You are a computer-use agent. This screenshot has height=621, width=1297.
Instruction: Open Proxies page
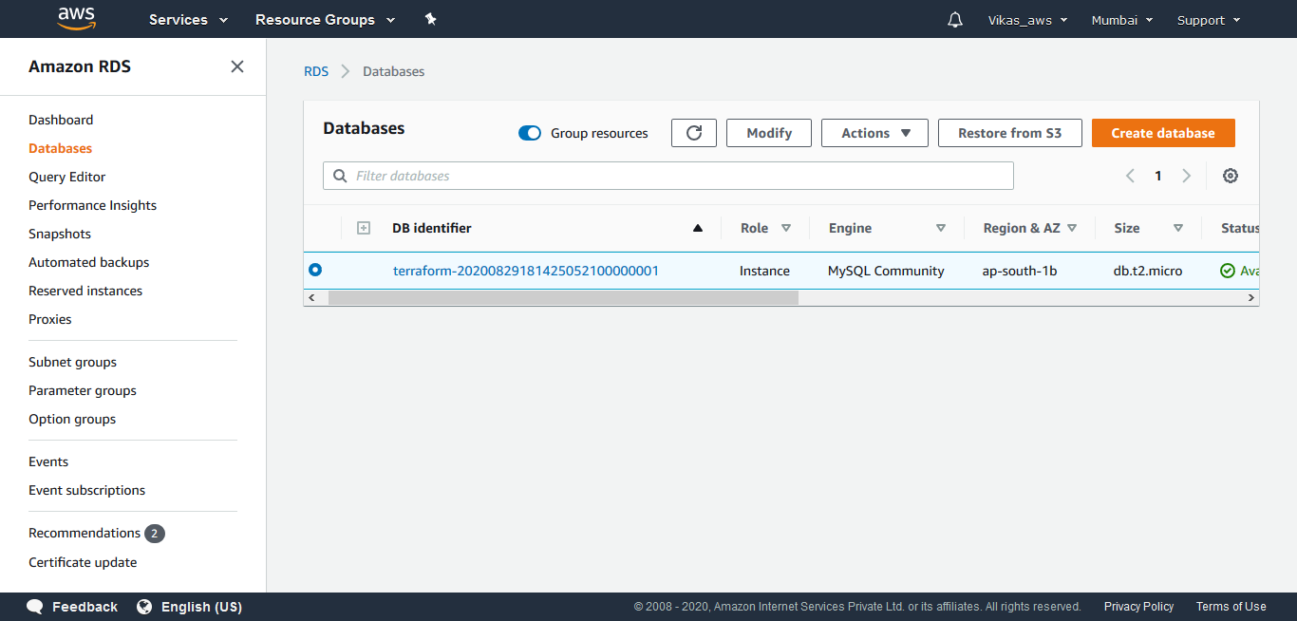coord(49,319)
